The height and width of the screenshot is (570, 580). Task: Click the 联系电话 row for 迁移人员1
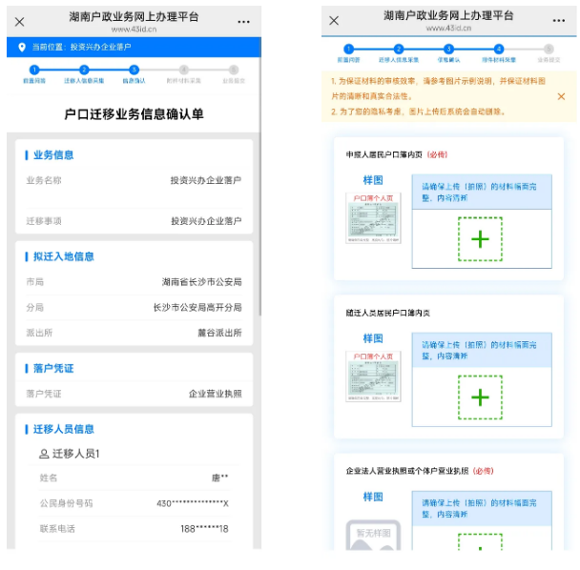coord(133,529)
